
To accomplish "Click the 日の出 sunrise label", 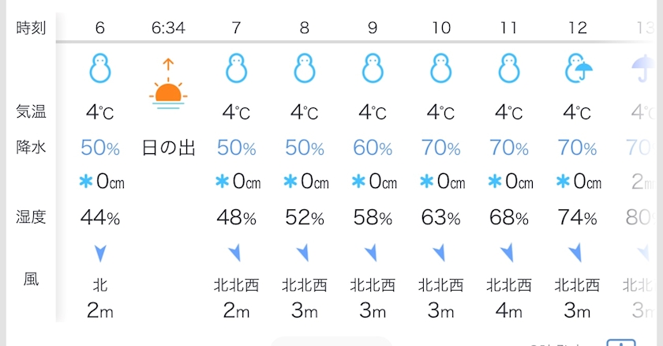I will (x=168, y=148).
